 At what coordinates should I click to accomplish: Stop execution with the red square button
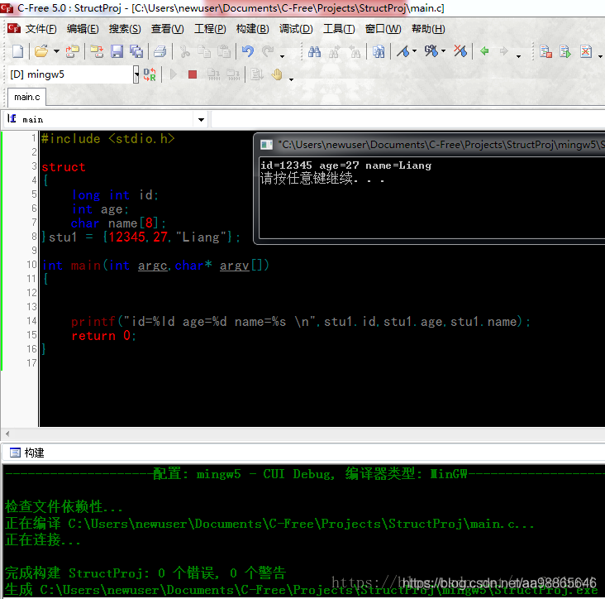click(193, 74)
